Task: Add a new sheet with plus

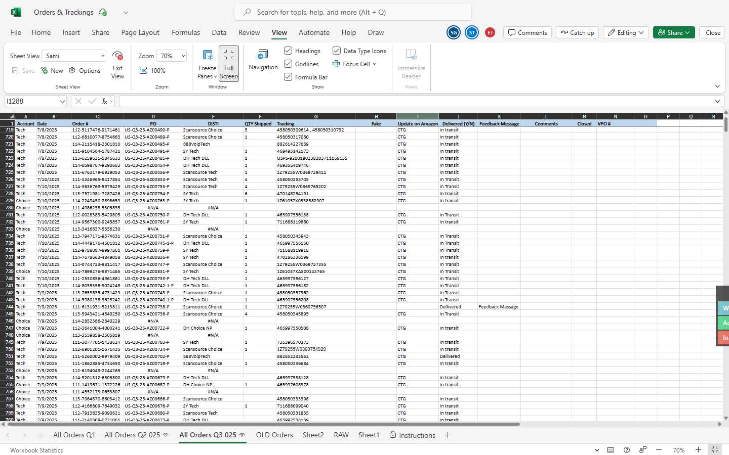Action: [448, 435]
